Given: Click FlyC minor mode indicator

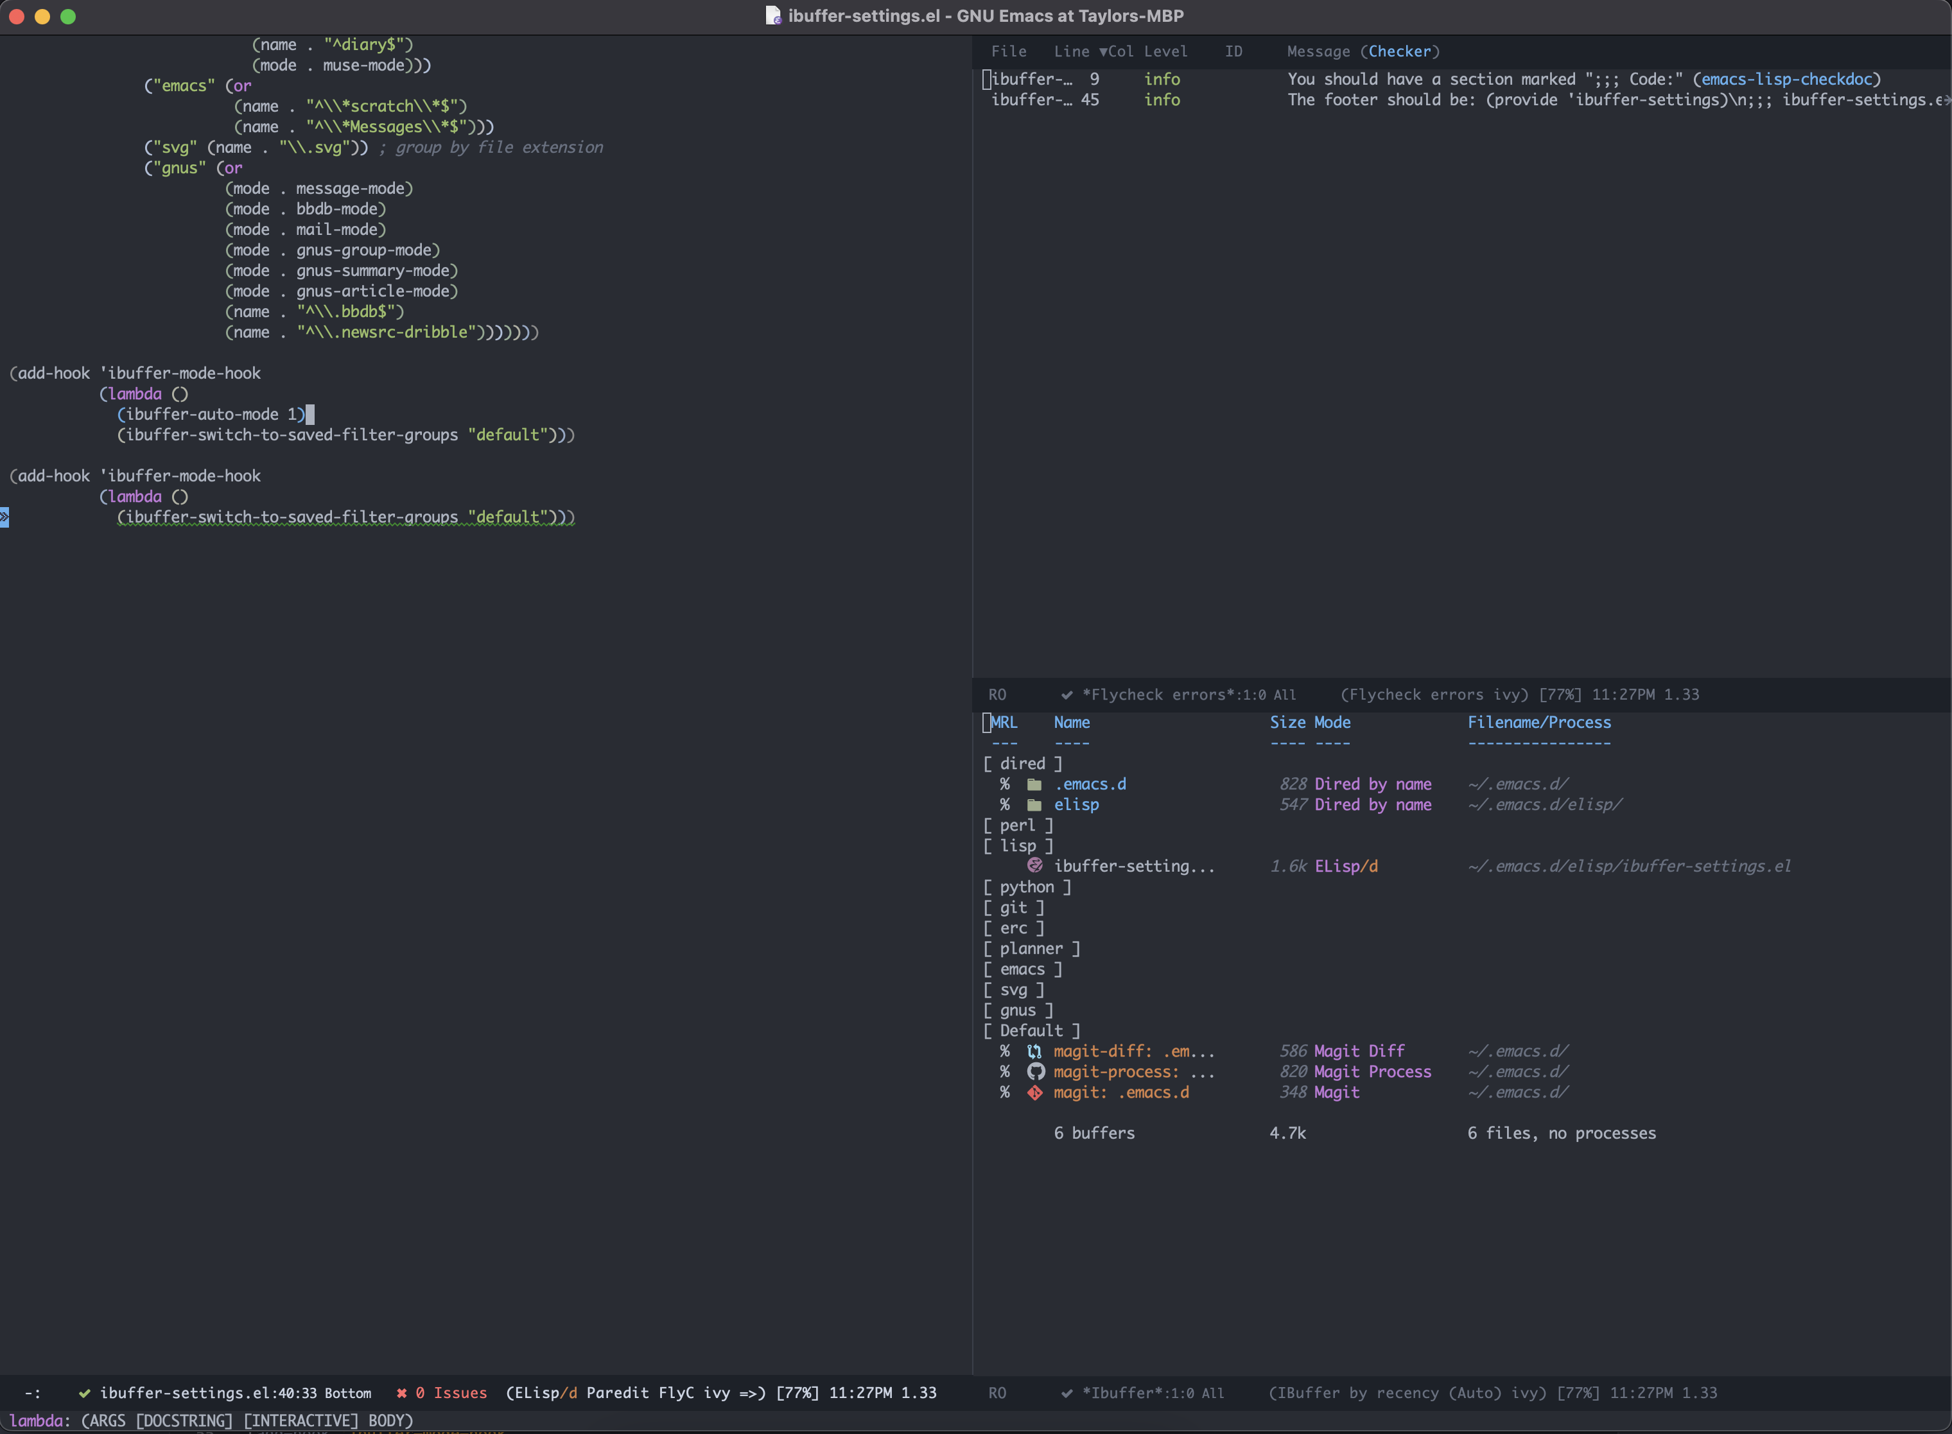Looking at the screenshot, I should pyautogui.click(x=675, y=1393).
